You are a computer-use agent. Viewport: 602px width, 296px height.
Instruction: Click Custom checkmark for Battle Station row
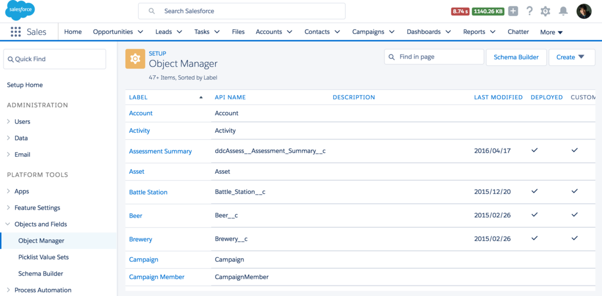[574, 191]
